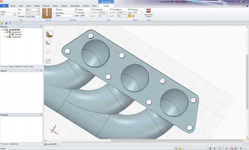Open the Size M8 x 1 dropdown

[x=39, y=10]
